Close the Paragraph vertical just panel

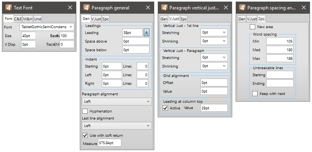(226, 8)
